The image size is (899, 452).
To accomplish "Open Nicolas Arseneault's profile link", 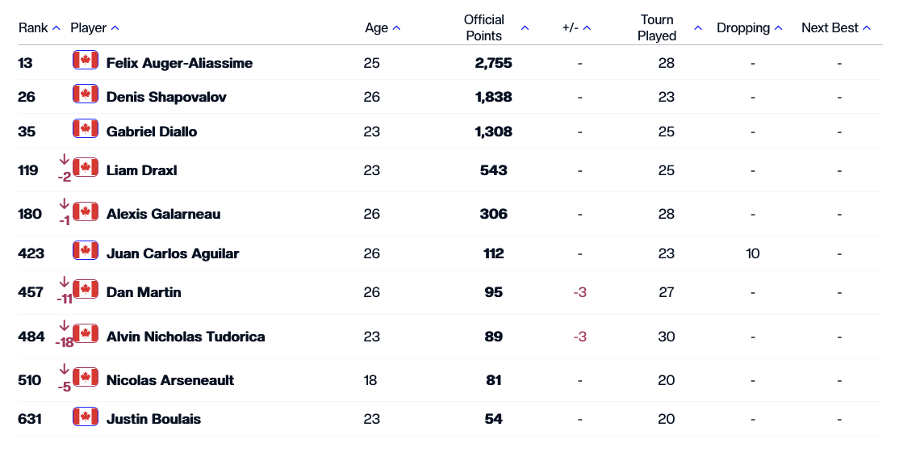I will [x=170, y=380].
